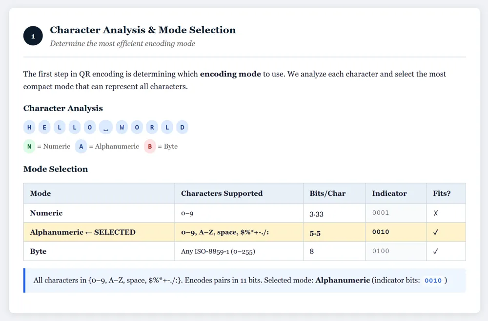Click the Mode column header
Image resolution: width=488 pixels, height=321 pixels.
(41, 193)
